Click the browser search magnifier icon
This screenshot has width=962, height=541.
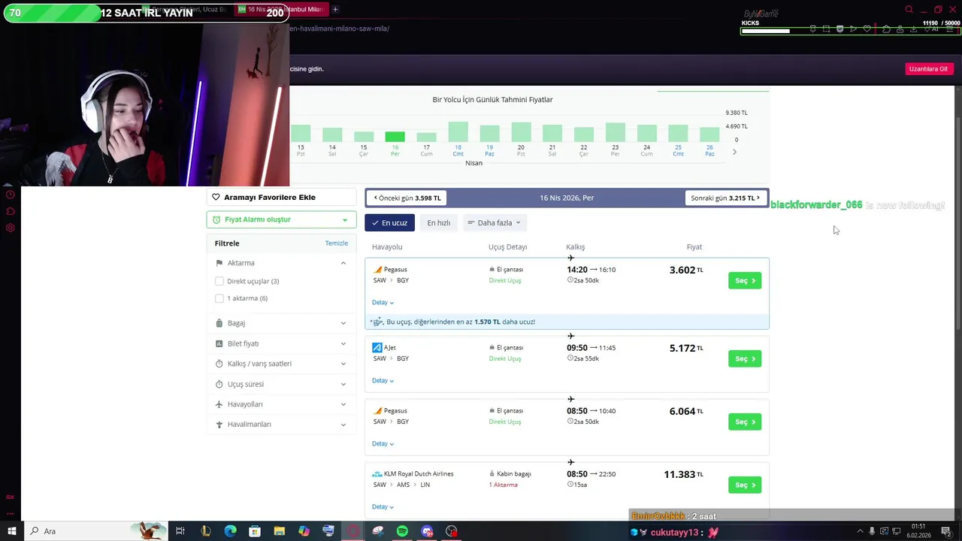point(909,10)
